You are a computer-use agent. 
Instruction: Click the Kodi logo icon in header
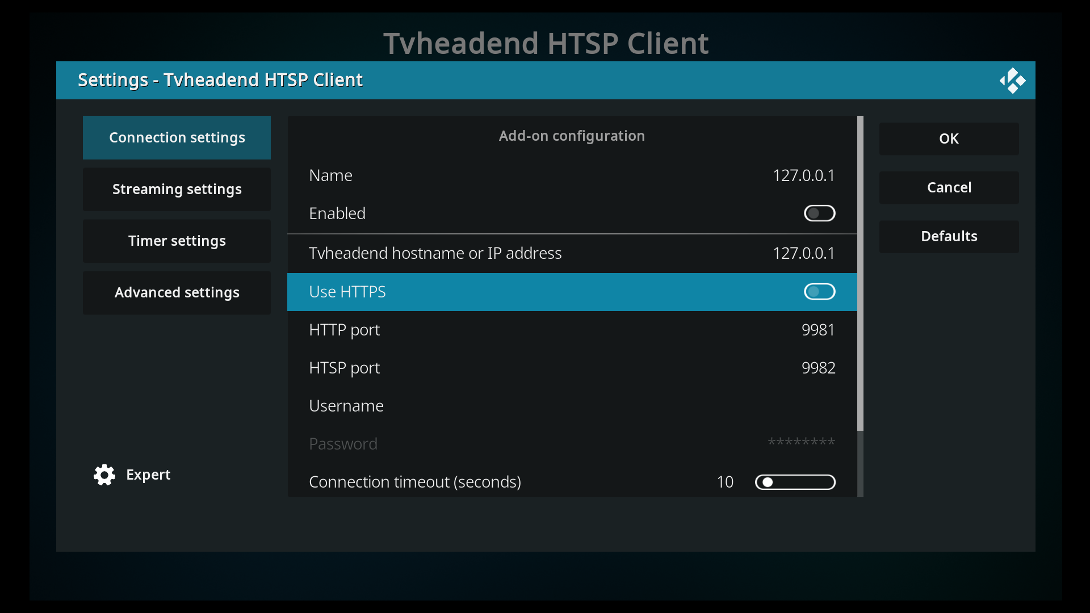[1012, 81]
